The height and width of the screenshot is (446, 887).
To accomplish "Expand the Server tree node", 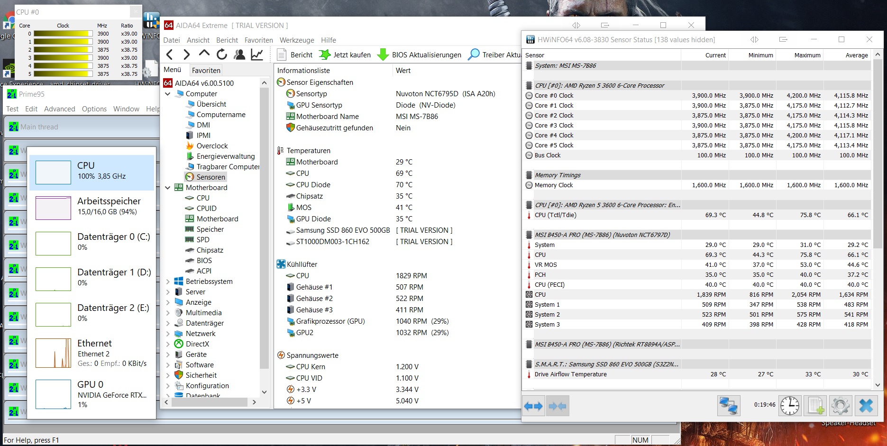I will (168, 292).
